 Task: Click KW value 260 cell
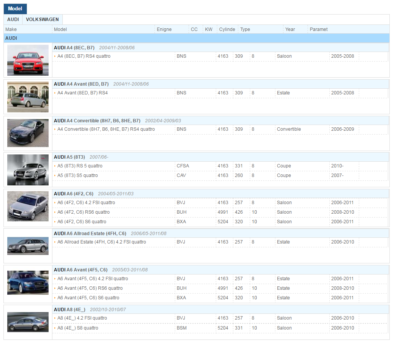(x=239, y=175)
